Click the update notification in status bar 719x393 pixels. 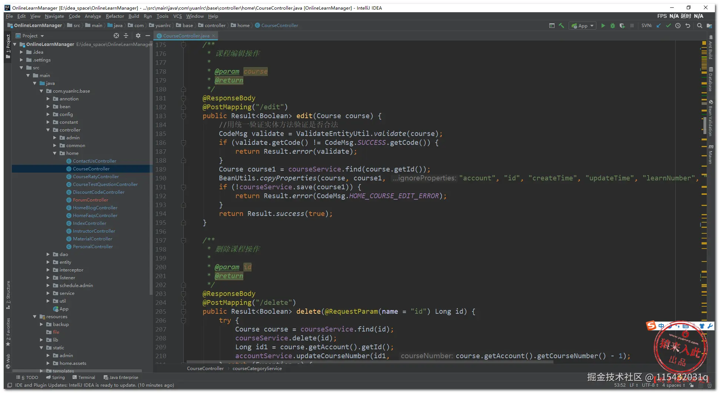[94, 385]
